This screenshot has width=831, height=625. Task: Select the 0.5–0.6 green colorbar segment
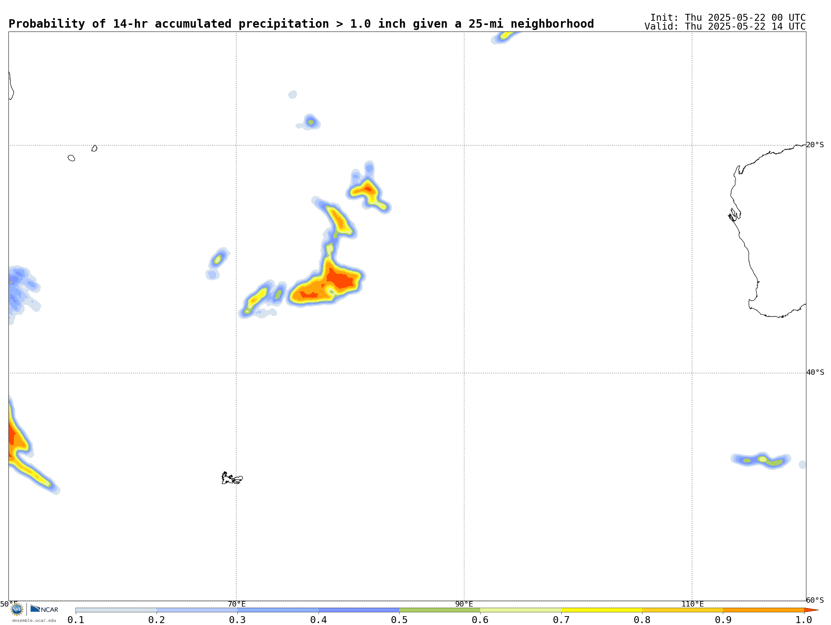[440, 610]
